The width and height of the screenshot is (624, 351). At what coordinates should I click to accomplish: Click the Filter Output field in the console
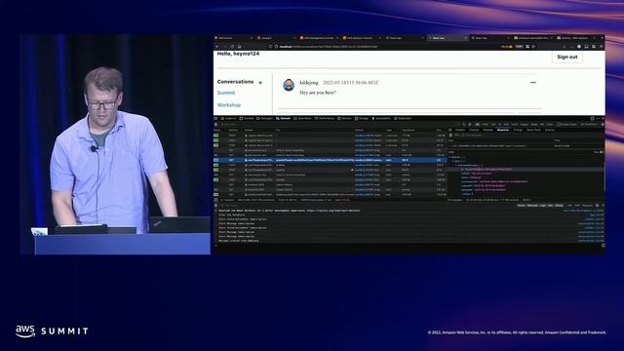coord(367,206)
